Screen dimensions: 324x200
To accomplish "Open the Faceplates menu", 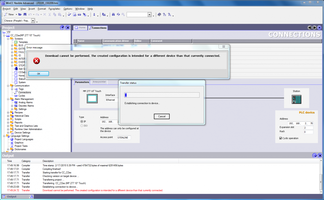I will [54, 9].
